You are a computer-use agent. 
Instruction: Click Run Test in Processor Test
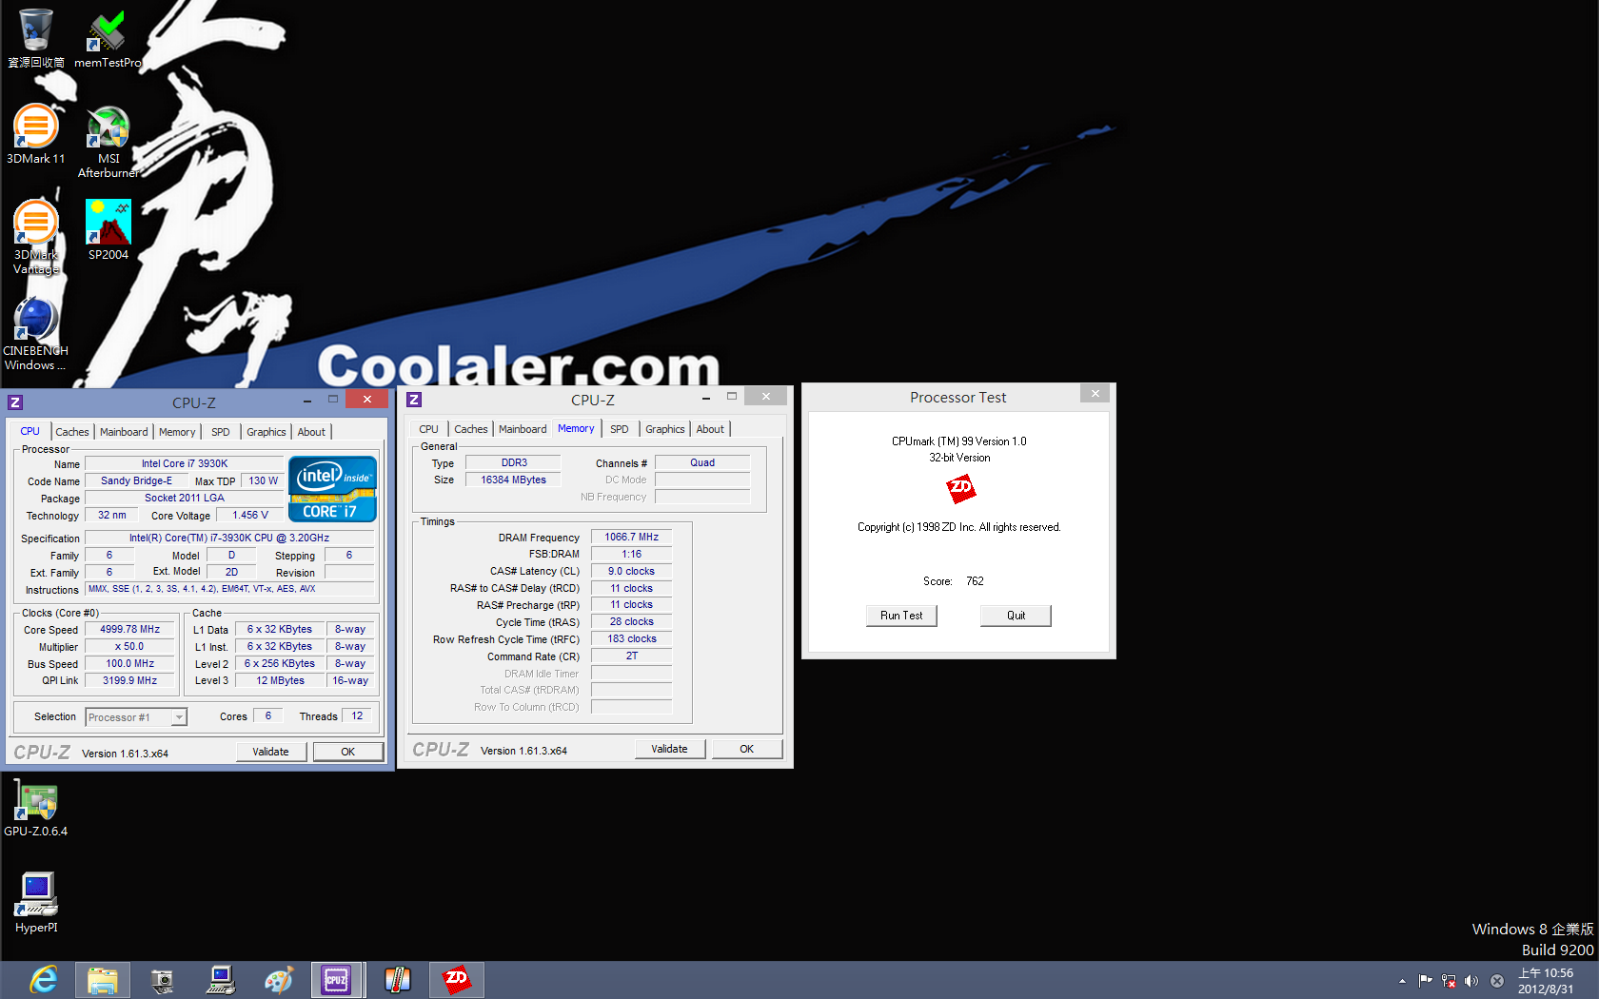coord(901,616)
